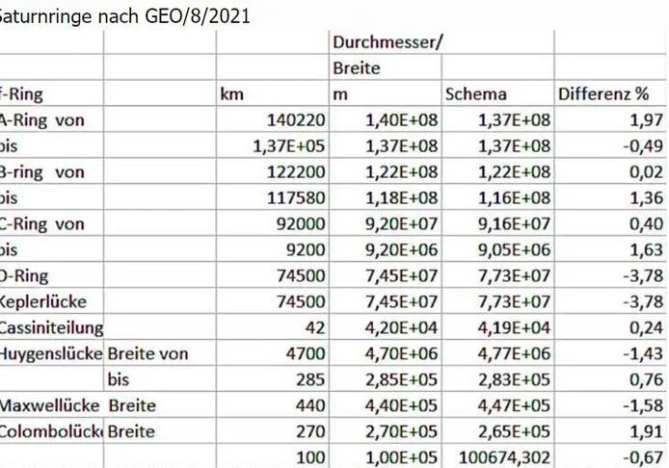Click the title cell "Saturnringe nach GEO/8/2021"
Viewport: 669px width, 468px height.
coord(125,17)
